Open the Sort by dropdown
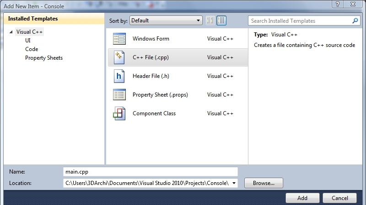Screen dimensions: 366x205 (x=166, y=20)
